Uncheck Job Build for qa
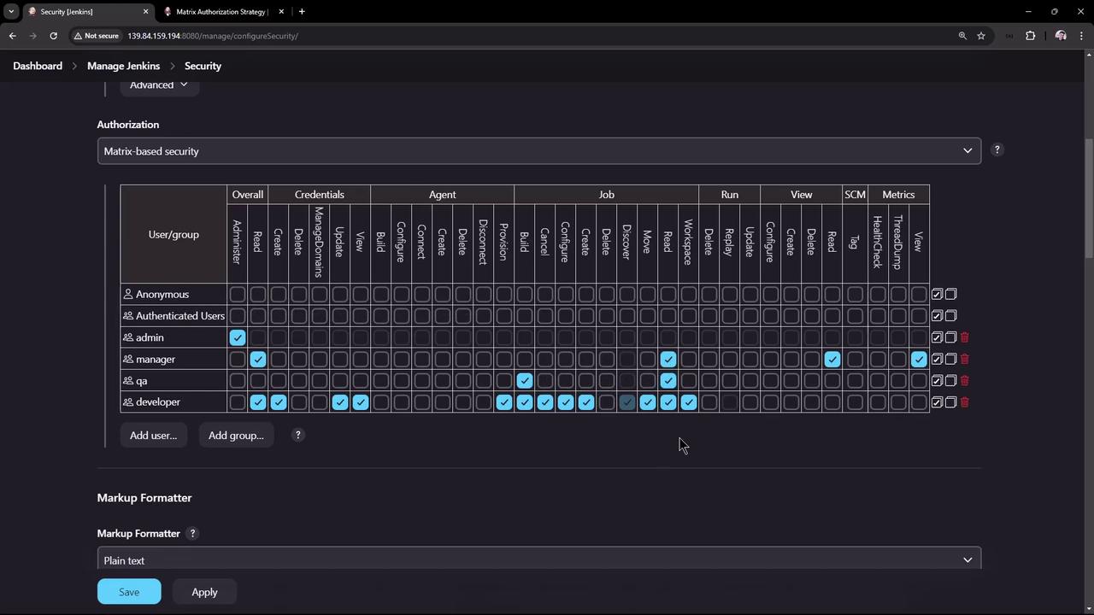 pos(525,381)
